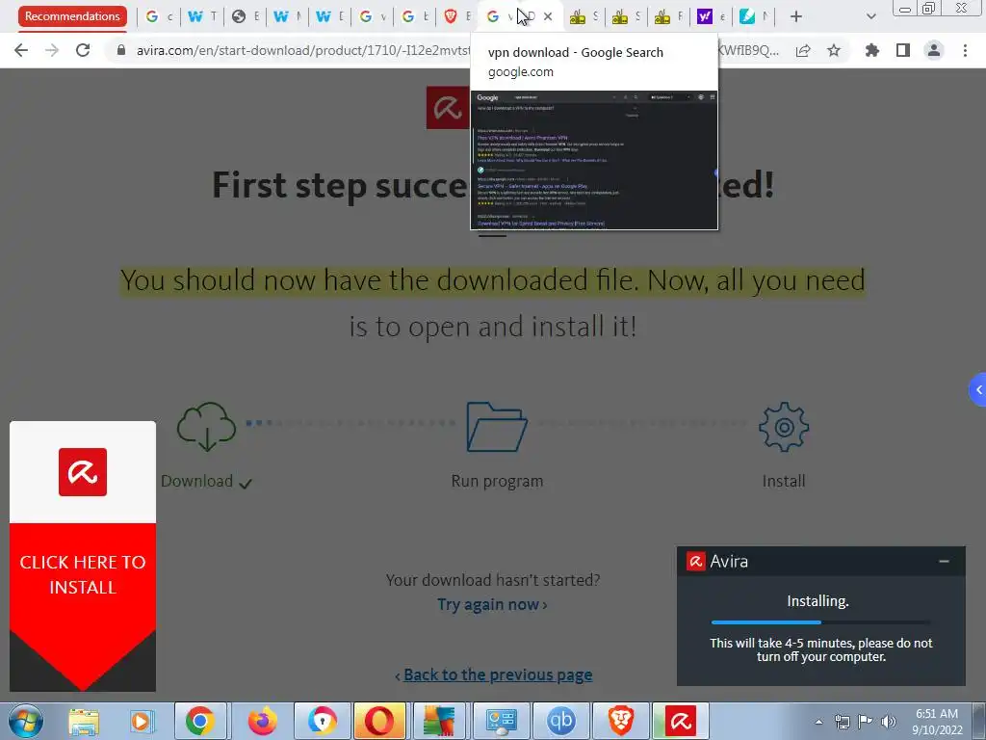View site security lock info
Image resolution: width=986 pixels, height=740 pixels.
[121, 50]
